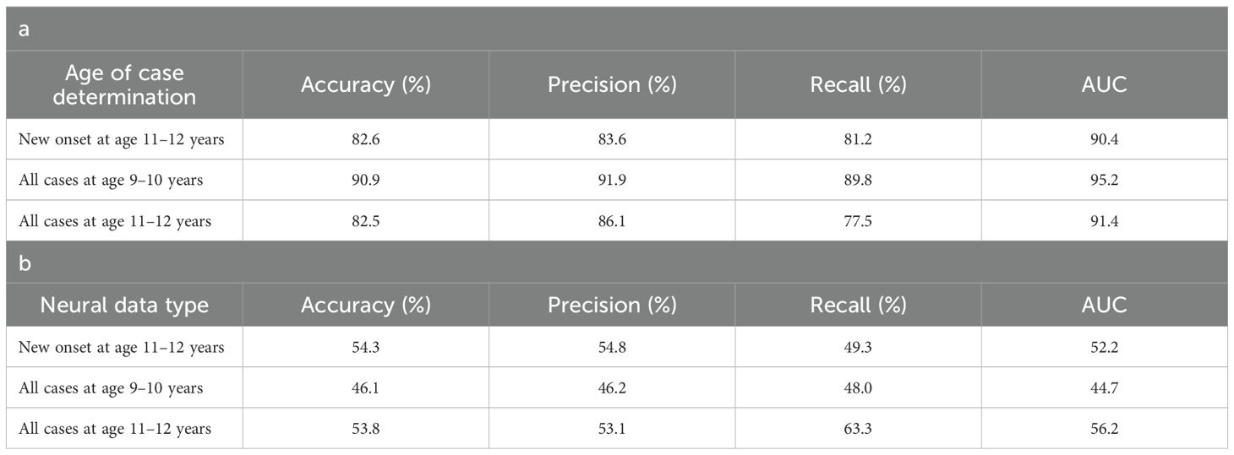Click the Precision (%) header in table b
Viewport: 1234px width, 455px height.
(x=612, y=305)
